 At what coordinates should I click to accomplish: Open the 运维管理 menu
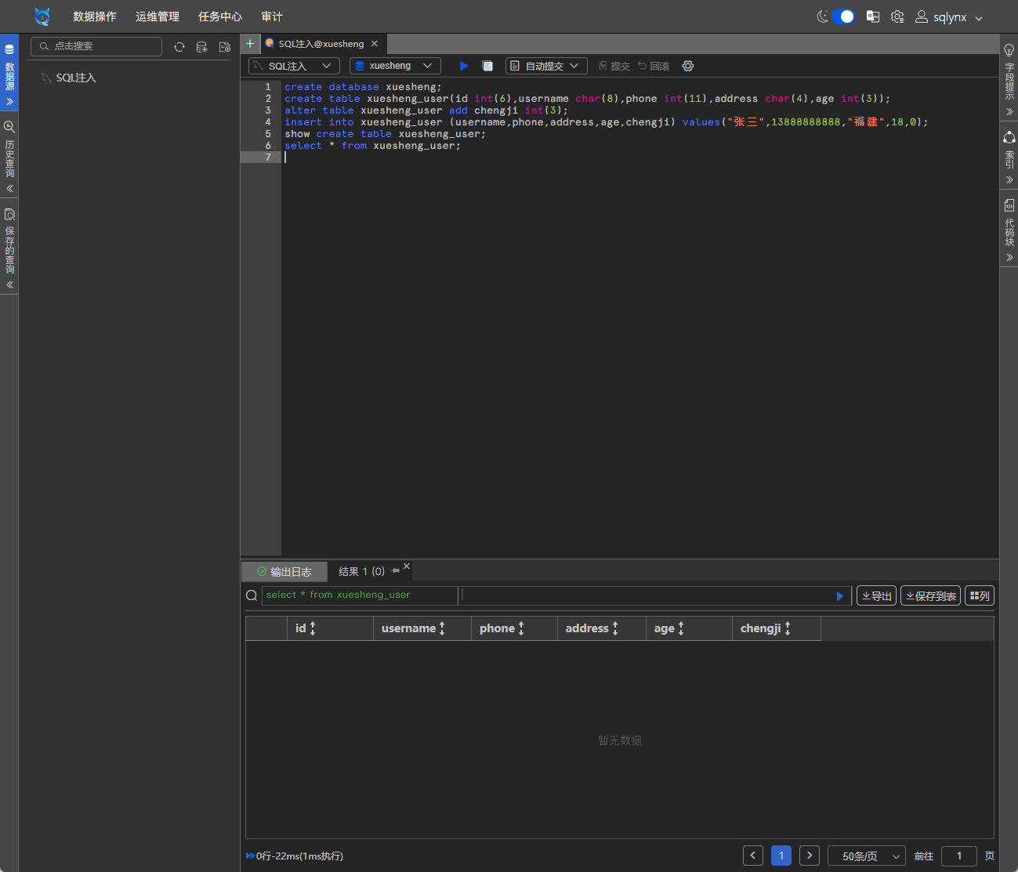[157, 16]
